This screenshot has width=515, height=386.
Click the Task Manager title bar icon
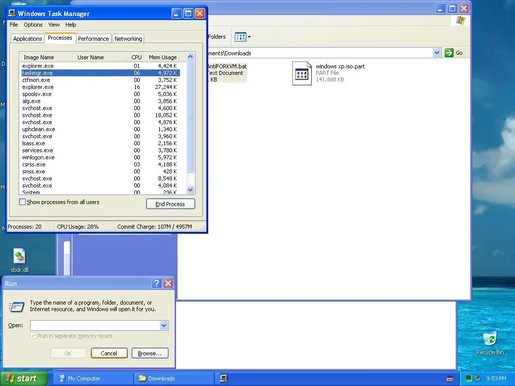click(12, 13)
